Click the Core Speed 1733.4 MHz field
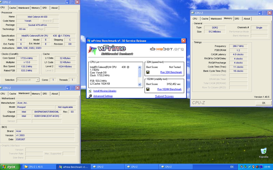Image resolution: width=273 pixels, height=170 pixels. pyautogui.click(x=27, y=58)
